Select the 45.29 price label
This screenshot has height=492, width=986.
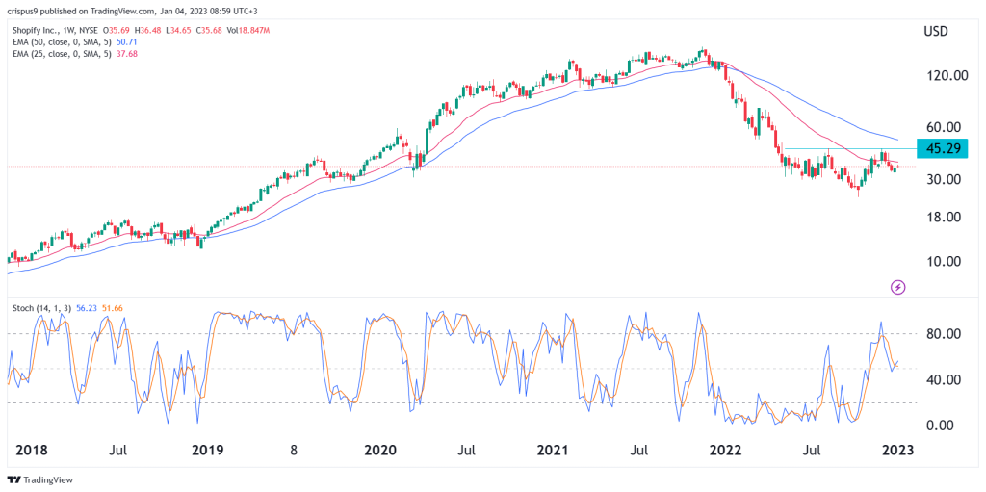942,148
